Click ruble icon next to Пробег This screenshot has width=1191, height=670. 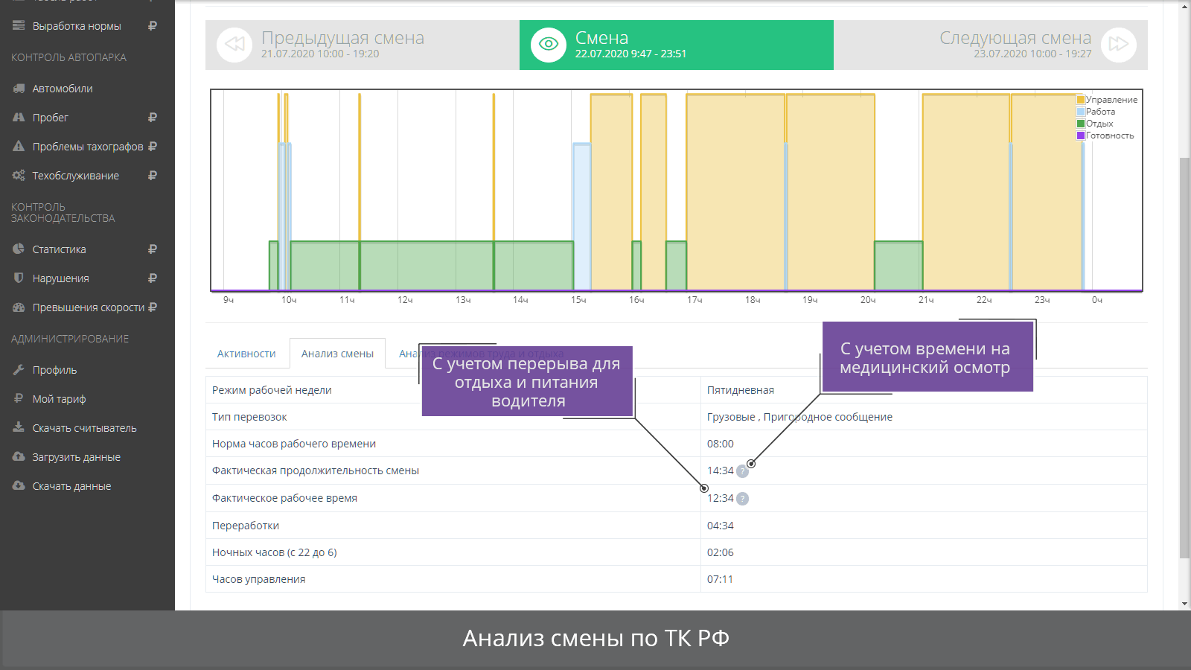(153, 117)
